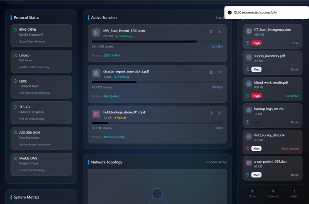Click the 2.3 MB/s transfer speed
Image resolution: width=309 pixels, height=204 pixels.
pyautogui.click(x=217, y=46)
